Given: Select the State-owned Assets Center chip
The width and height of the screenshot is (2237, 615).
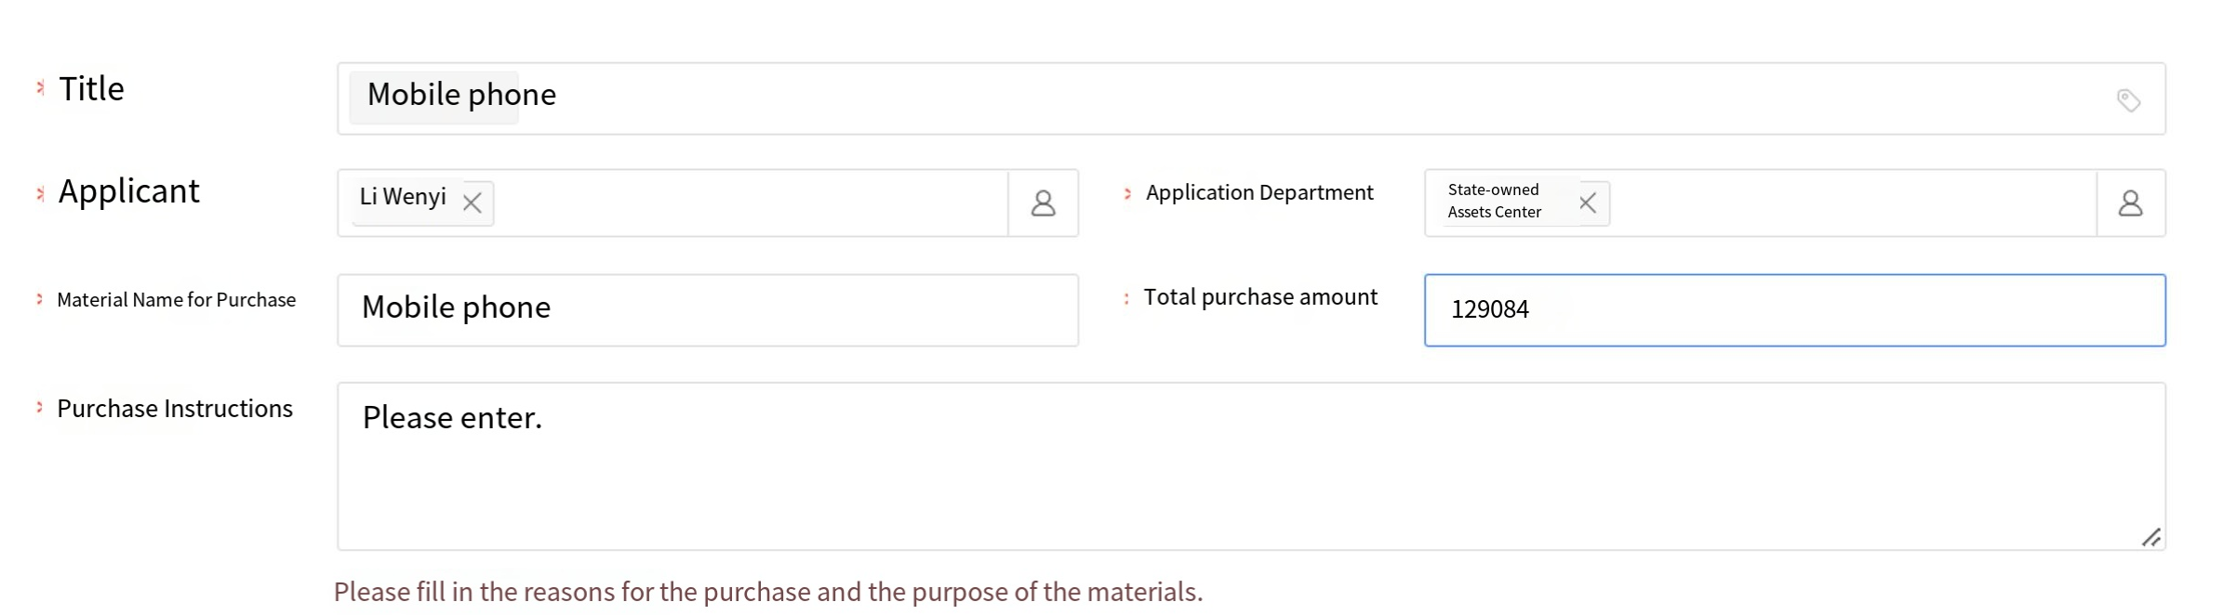Looking at the screenshot, I should click(x=1494, y=202).
